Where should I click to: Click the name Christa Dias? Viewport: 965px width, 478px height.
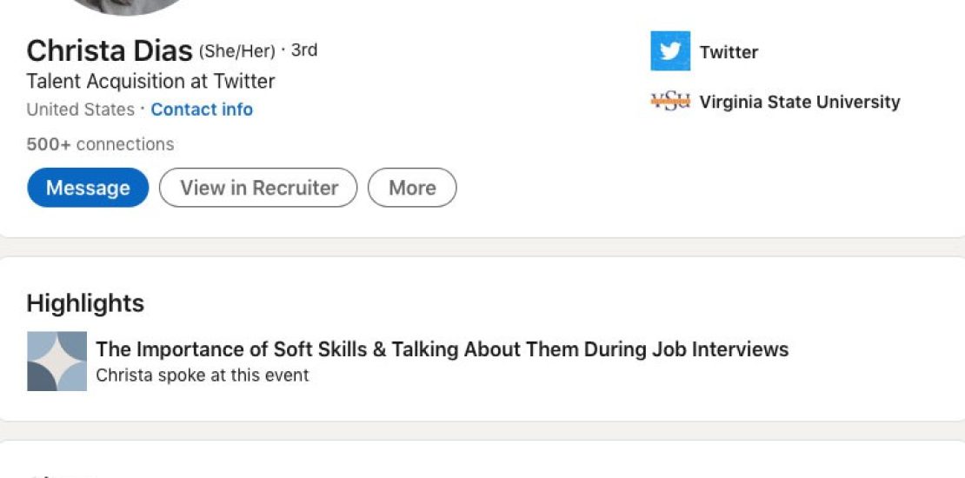(x=110, y=51)
